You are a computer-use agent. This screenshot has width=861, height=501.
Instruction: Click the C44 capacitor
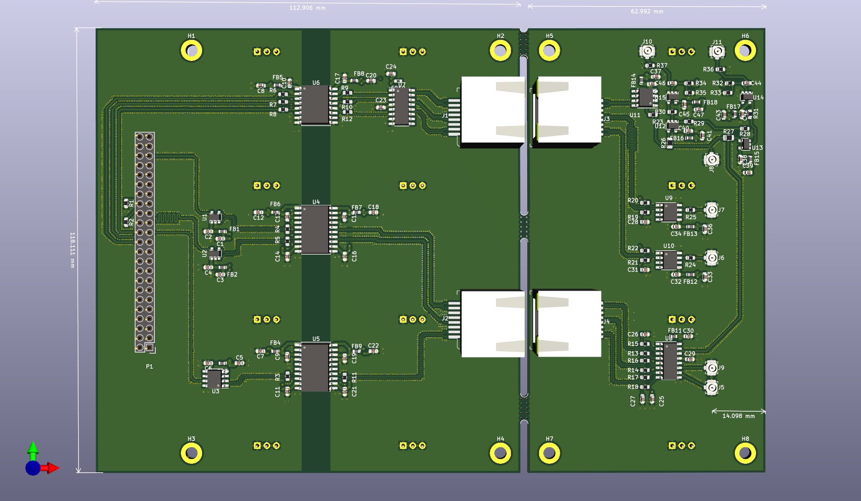[x=746, y=83]
